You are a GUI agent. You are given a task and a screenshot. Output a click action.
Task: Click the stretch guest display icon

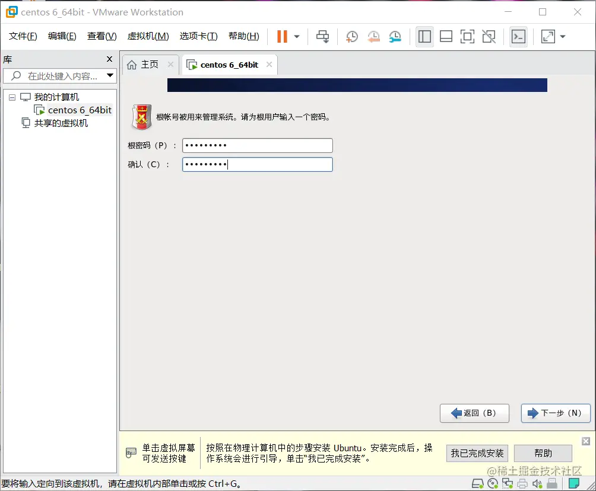click(548, 36)
